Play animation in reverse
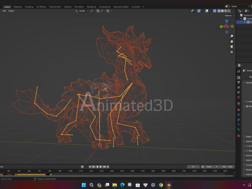252x189 pixels. pos(97,167)
